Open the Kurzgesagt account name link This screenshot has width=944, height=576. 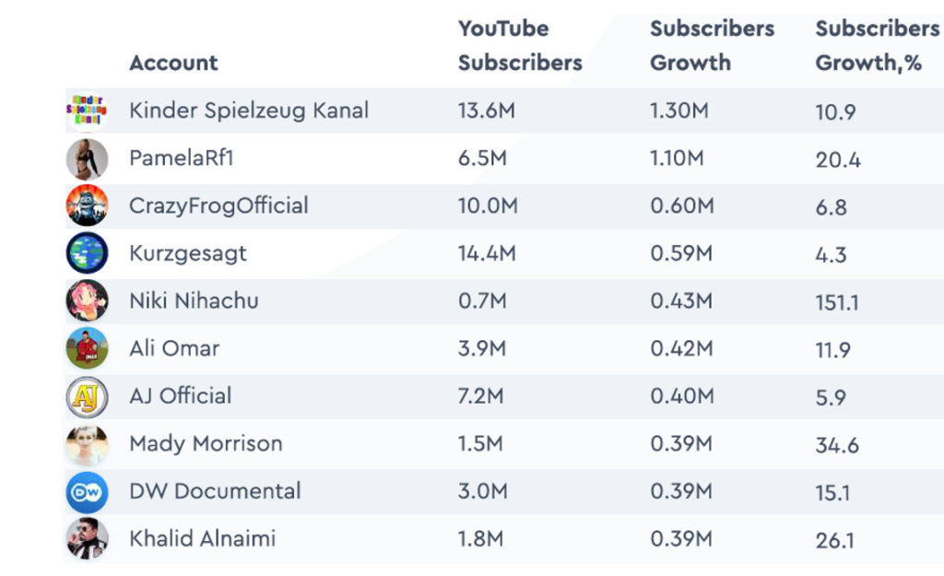[188, 253]
